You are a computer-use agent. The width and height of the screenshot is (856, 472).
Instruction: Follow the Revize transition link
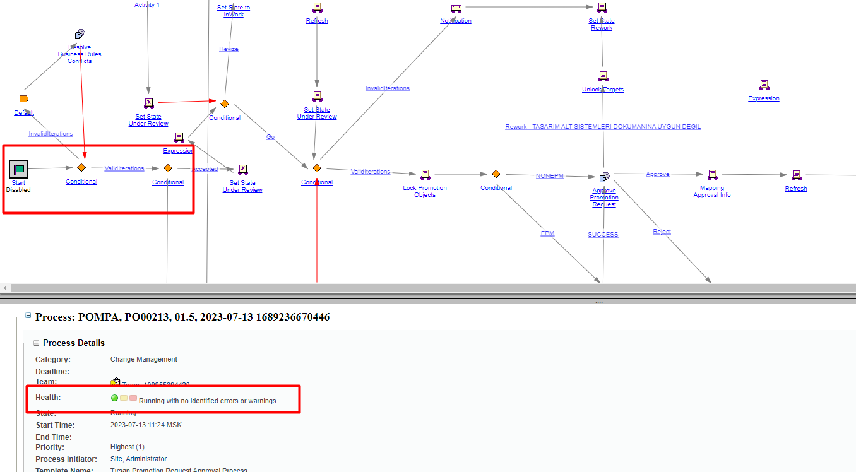click(229, 49)
